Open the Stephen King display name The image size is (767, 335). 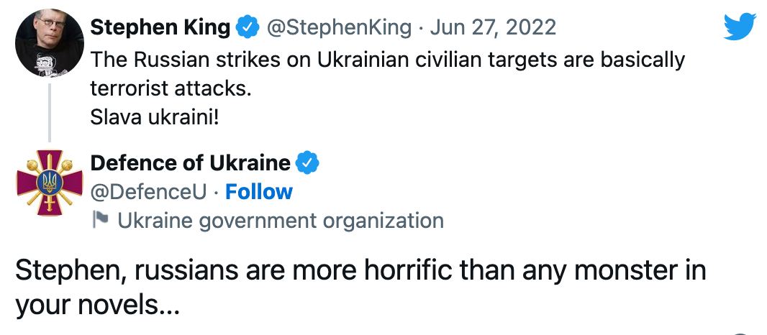click(160, 28)
